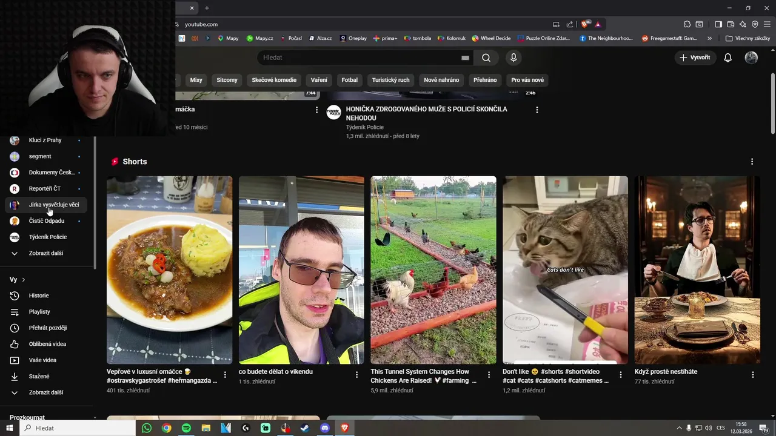Open options for the Tunnel System chickens short
776x436 pixels.
(489, 375)
